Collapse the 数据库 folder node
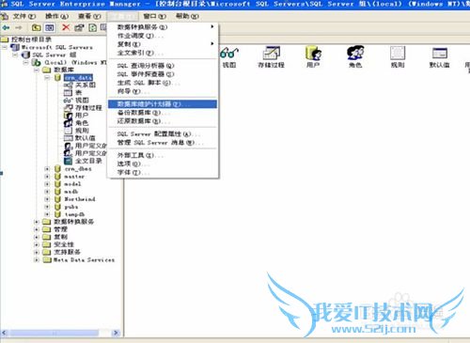This screenshot has width=470, height=343. 37,70
